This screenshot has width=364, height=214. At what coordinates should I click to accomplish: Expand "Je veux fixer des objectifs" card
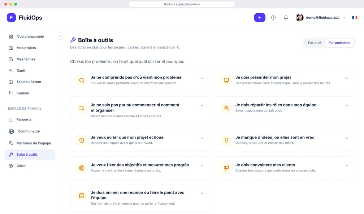[202, 165]
